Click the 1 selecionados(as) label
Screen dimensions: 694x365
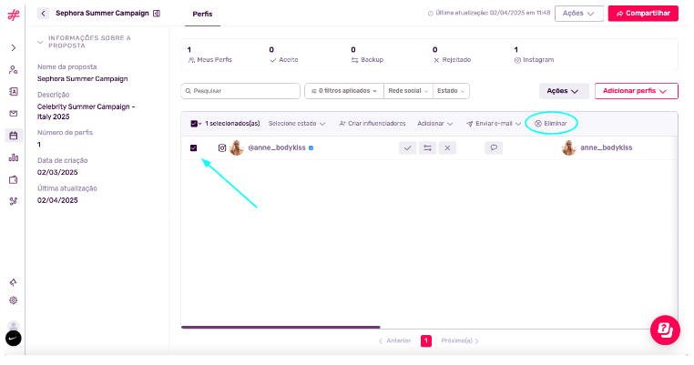pyautogui.click(x=232, y=124)
